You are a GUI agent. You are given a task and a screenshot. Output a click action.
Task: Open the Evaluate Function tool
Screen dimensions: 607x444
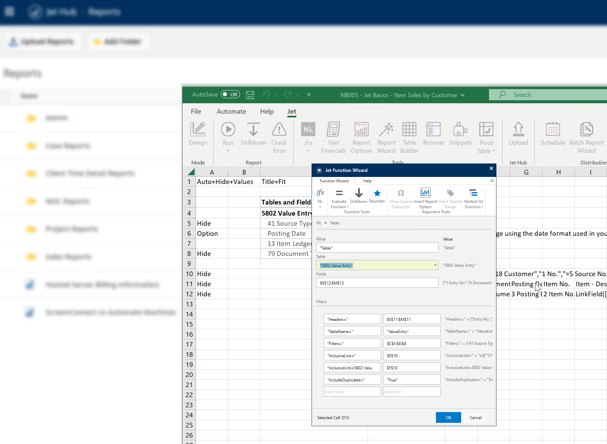point(339,193)
